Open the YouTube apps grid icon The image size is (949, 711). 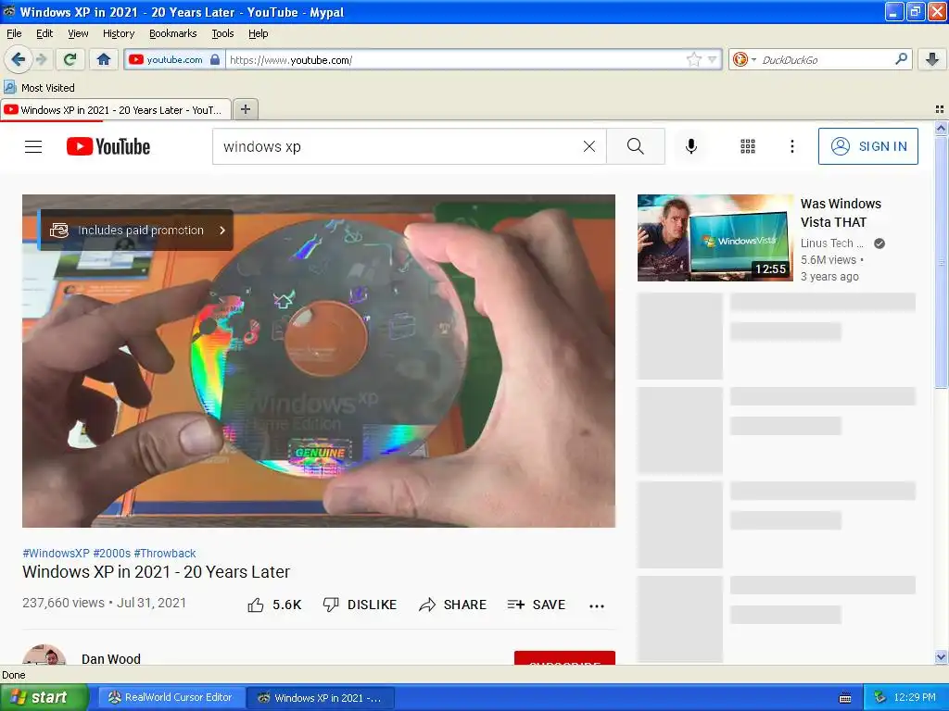tap(748, 146)
